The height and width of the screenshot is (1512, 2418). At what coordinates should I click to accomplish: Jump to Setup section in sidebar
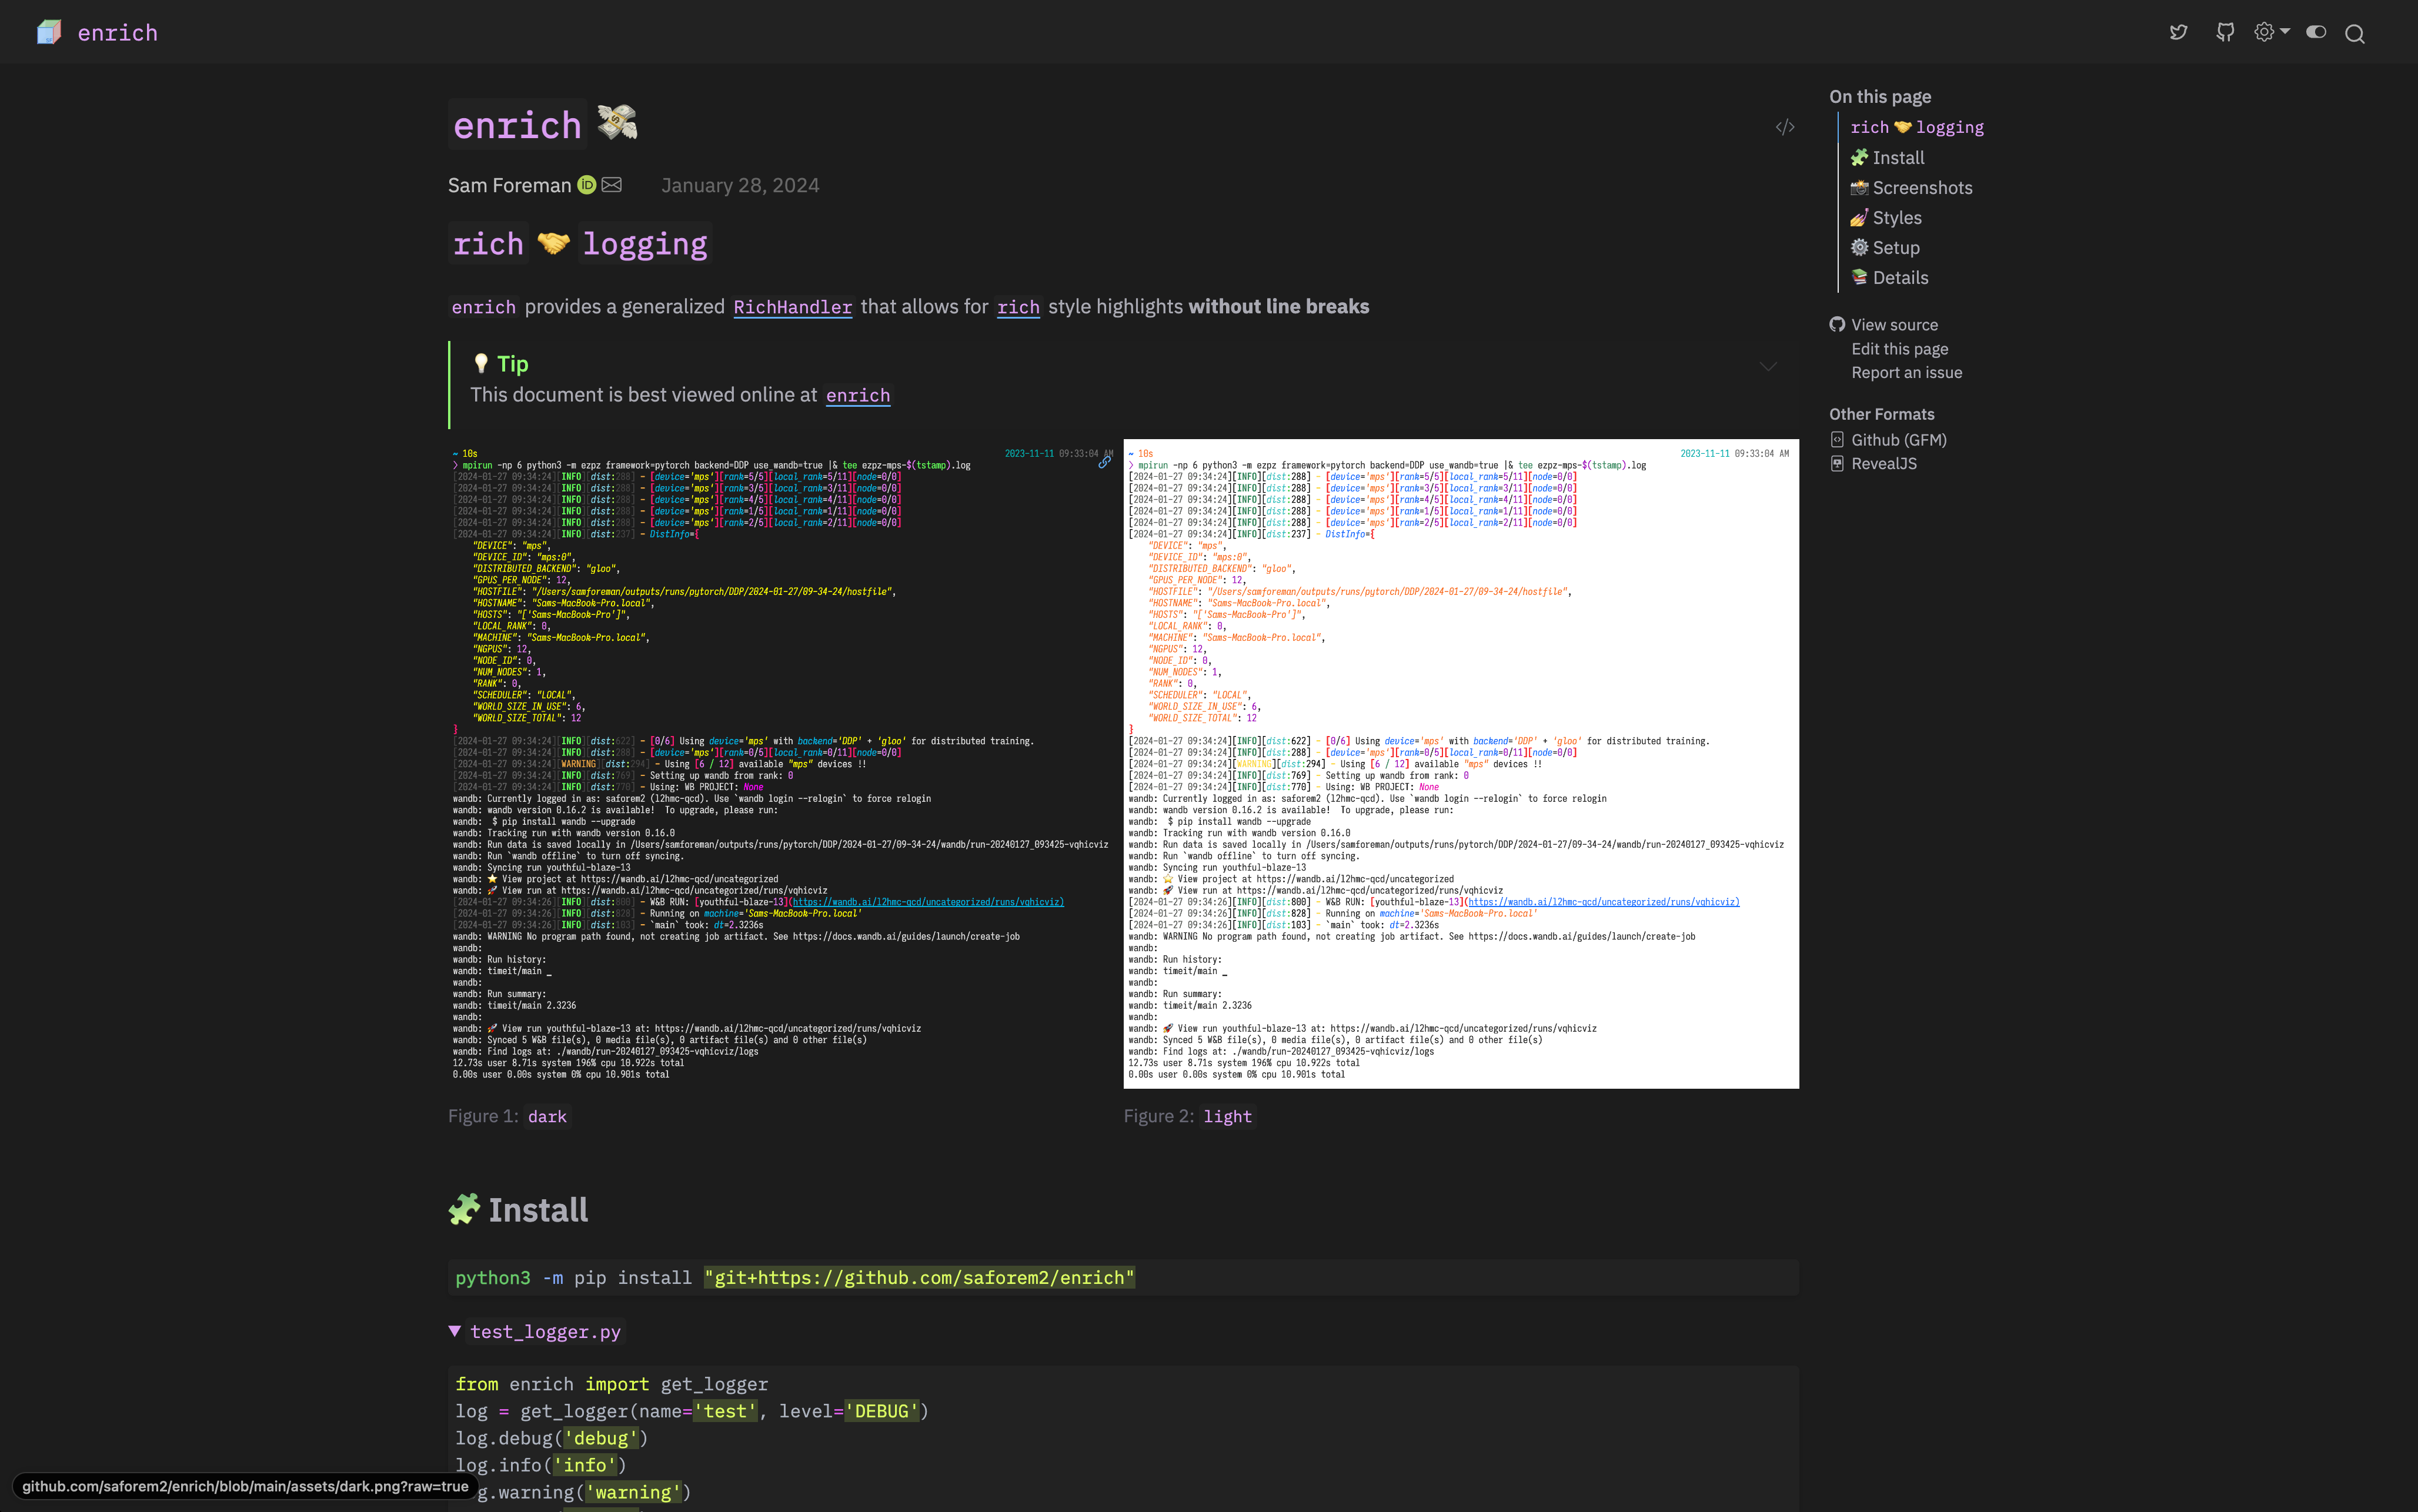[1895, 248]
